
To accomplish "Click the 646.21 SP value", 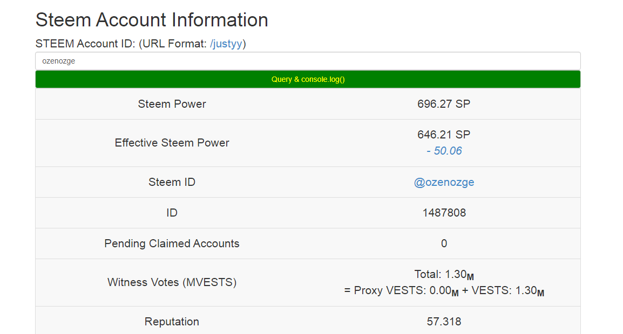I will [444, 135].
